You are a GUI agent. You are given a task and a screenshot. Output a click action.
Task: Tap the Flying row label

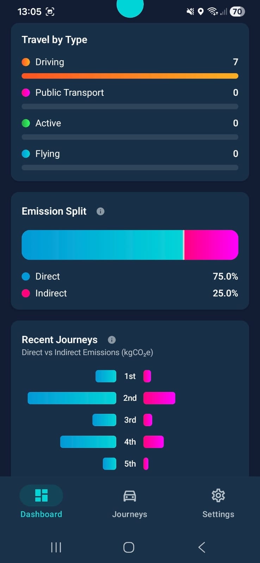click(48, 154)
